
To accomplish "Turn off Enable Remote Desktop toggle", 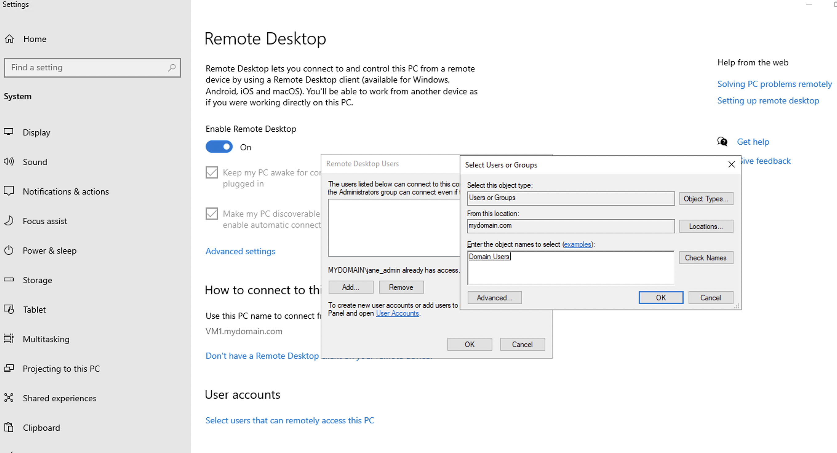I will pos(219,147).
